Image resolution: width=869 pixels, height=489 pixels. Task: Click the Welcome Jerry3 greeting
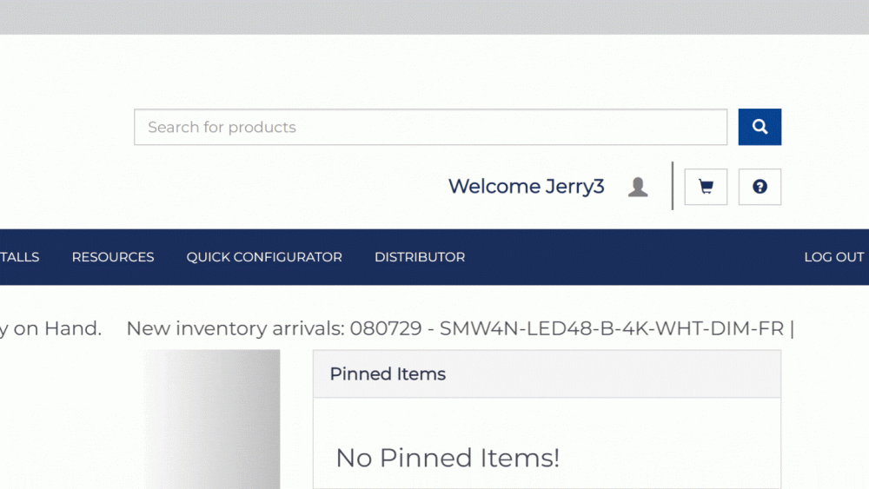point(526,187)
